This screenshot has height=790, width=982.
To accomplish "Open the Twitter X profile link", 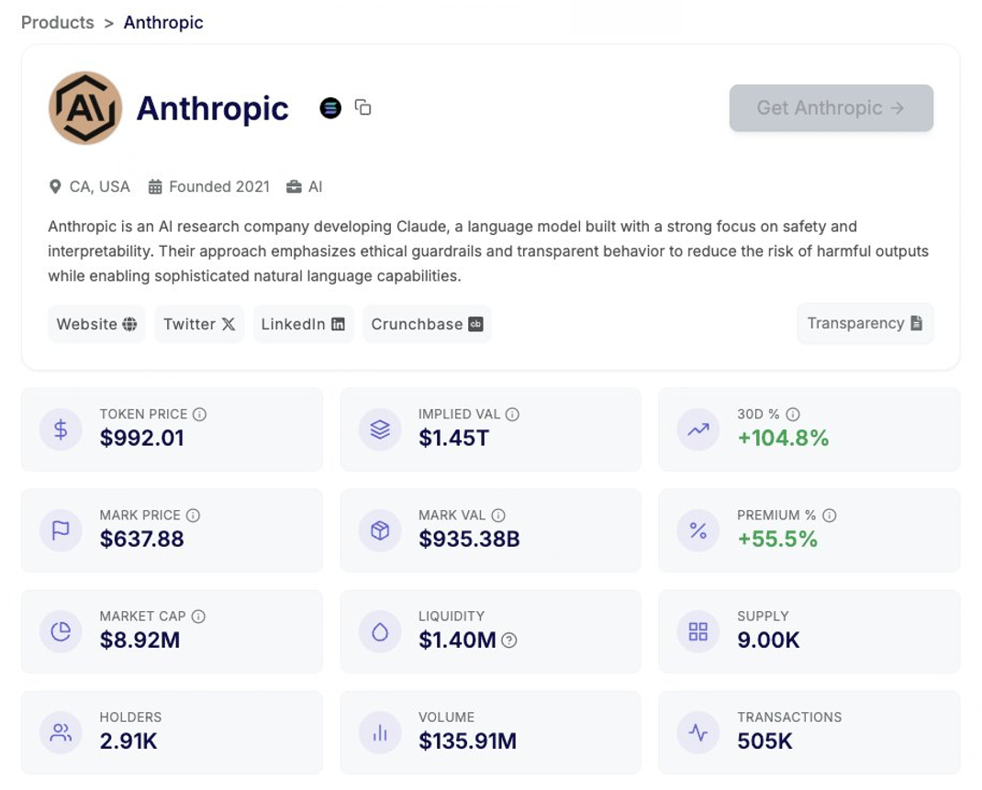I will pyautogui.click(x=199, y=324).
